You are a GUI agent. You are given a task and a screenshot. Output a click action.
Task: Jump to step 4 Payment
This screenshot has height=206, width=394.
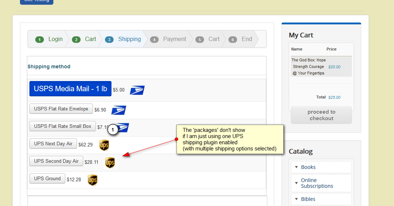coord(168,39)
